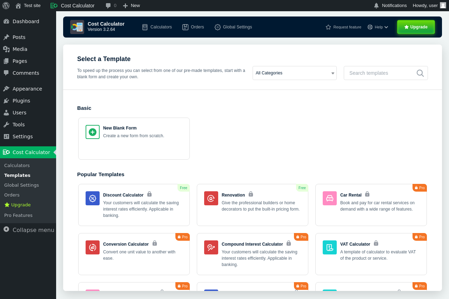Click the Pro badge on Car Rental

tap(420, 188)
